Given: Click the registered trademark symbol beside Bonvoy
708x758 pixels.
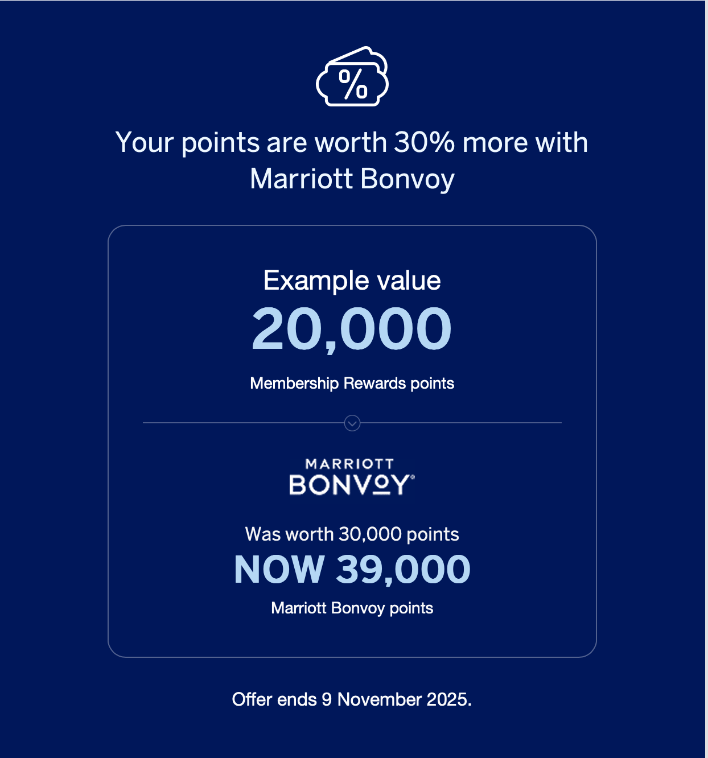Looking at the screenshot, I should click(413, 477).
